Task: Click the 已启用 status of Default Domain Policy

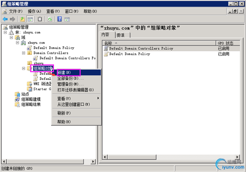Action: [224, 54]
